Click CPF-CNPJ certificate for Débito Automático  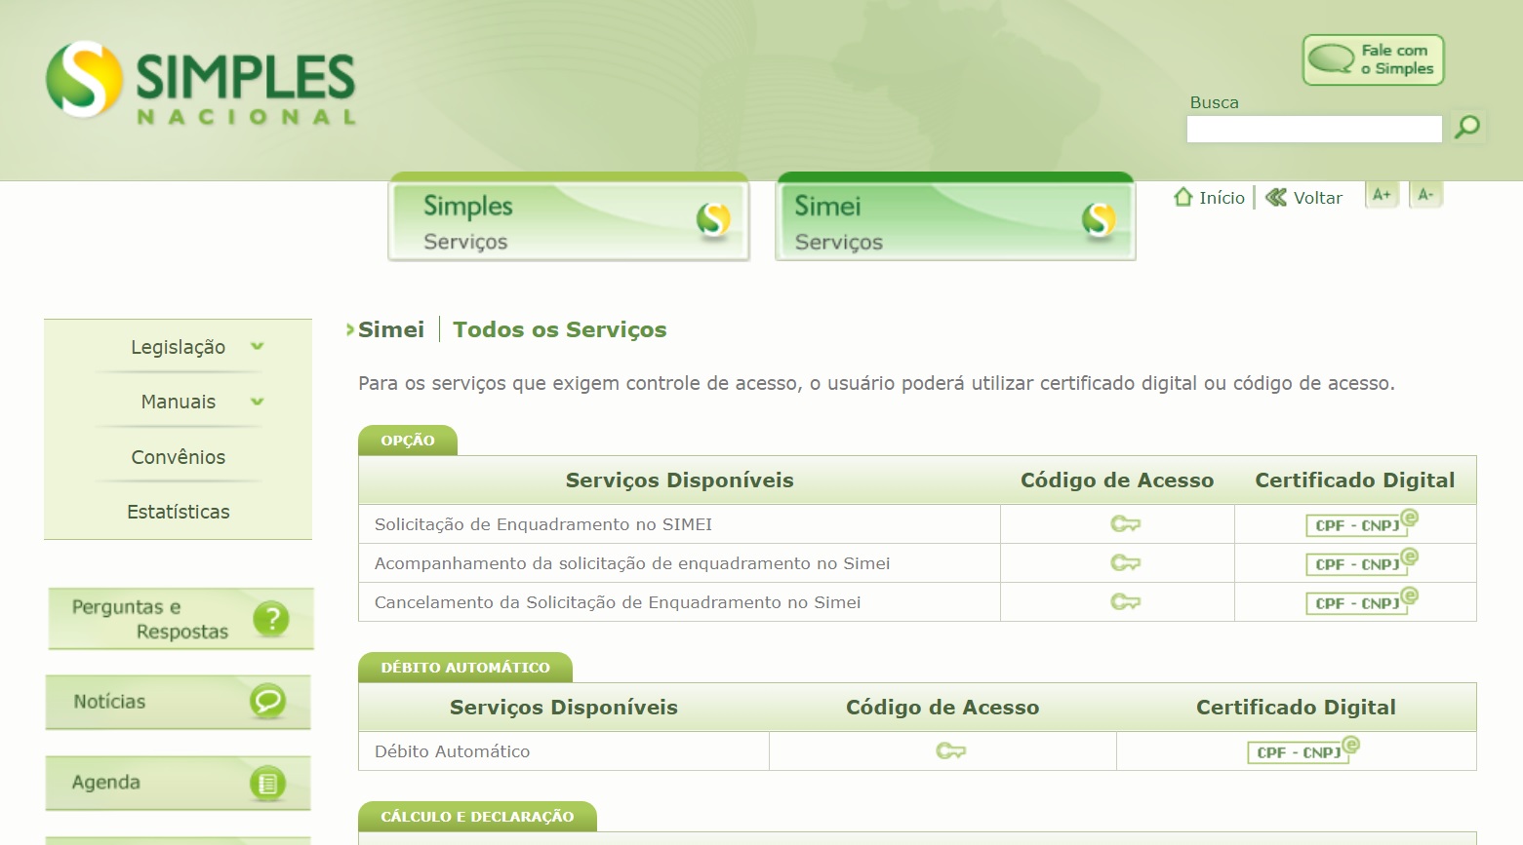[1303, 750]
